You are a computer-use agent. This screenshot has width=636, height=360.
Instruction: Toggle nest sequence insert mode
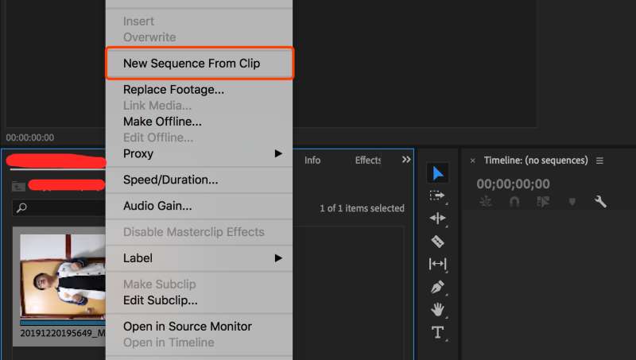486,202
